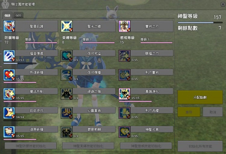Click the 神聖等級 progress bar
Screen dimensions: 226x154
[x=200, y=23]
